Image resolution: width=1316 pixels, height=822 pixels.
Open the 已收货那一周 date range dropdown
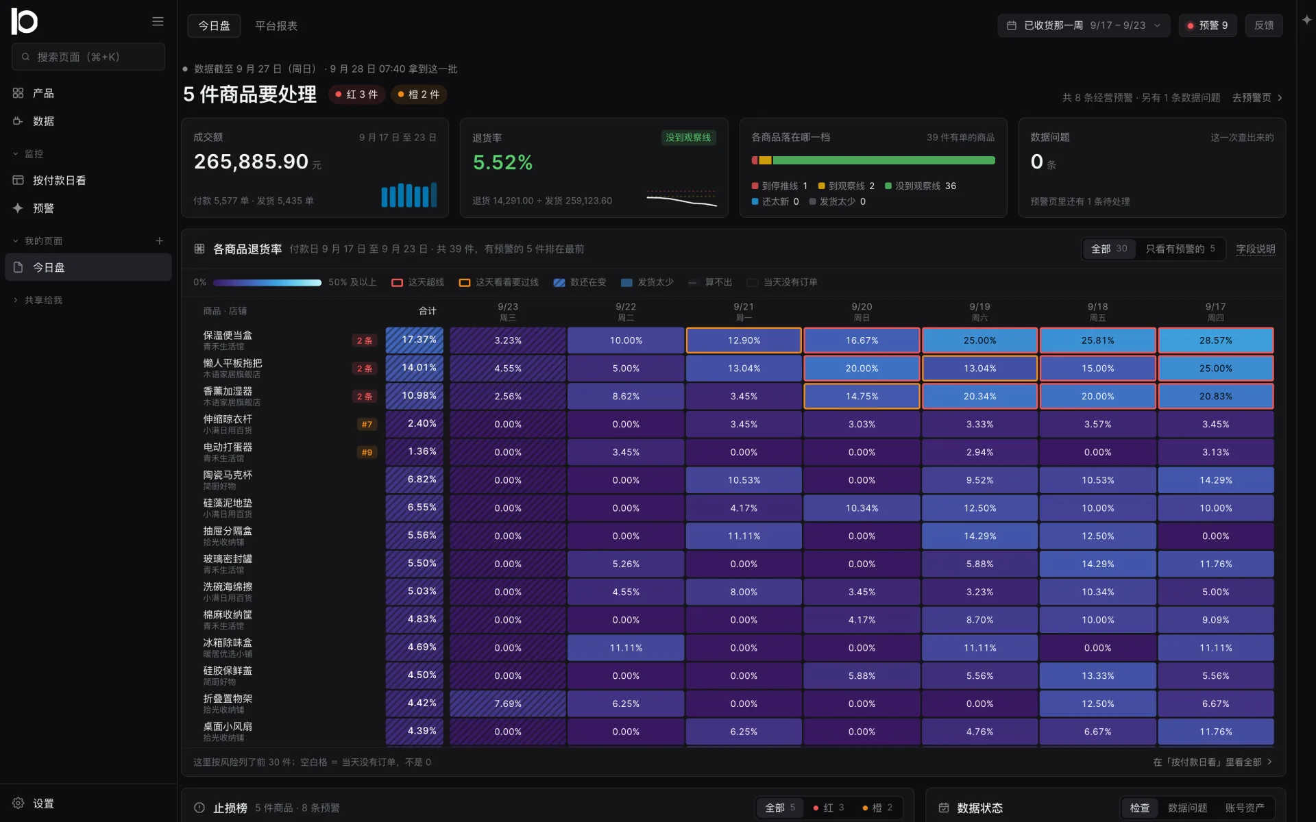coord(1083,25)
